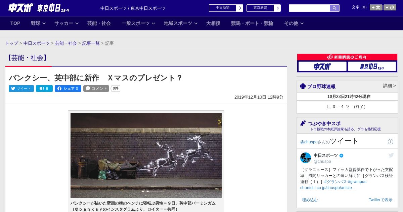Click トップ breadcrumb link
403x212 pixels.
tap(12, 43)
